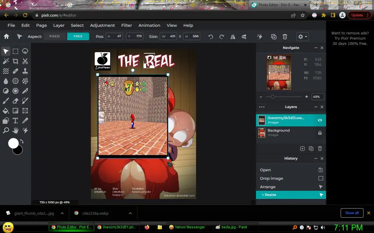Screen dimensions: 374x233
Task: Select the Text tool
Action: (15, 121)
